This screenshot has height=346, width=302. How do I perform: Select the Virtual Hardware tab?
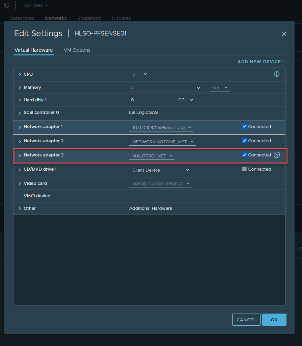pyautogui.click(x=33, y=50)
